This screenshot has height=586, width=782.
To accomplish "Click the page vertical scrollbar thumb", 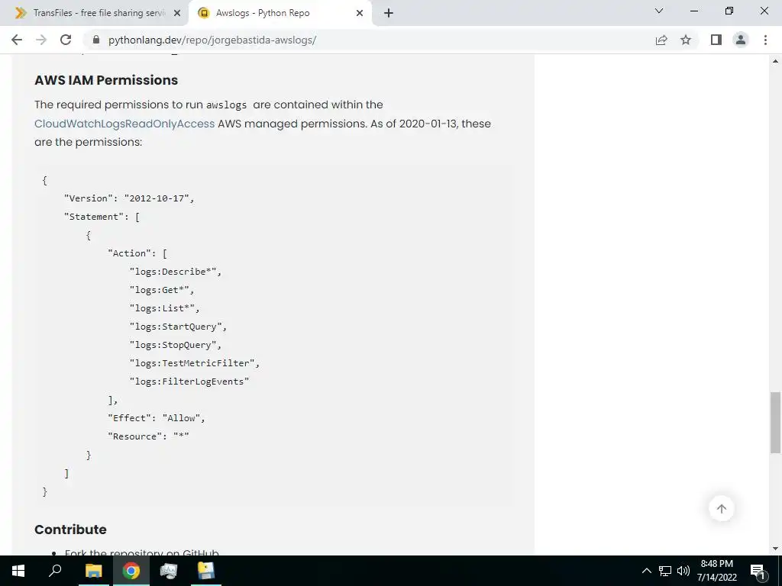I will 775,423.
